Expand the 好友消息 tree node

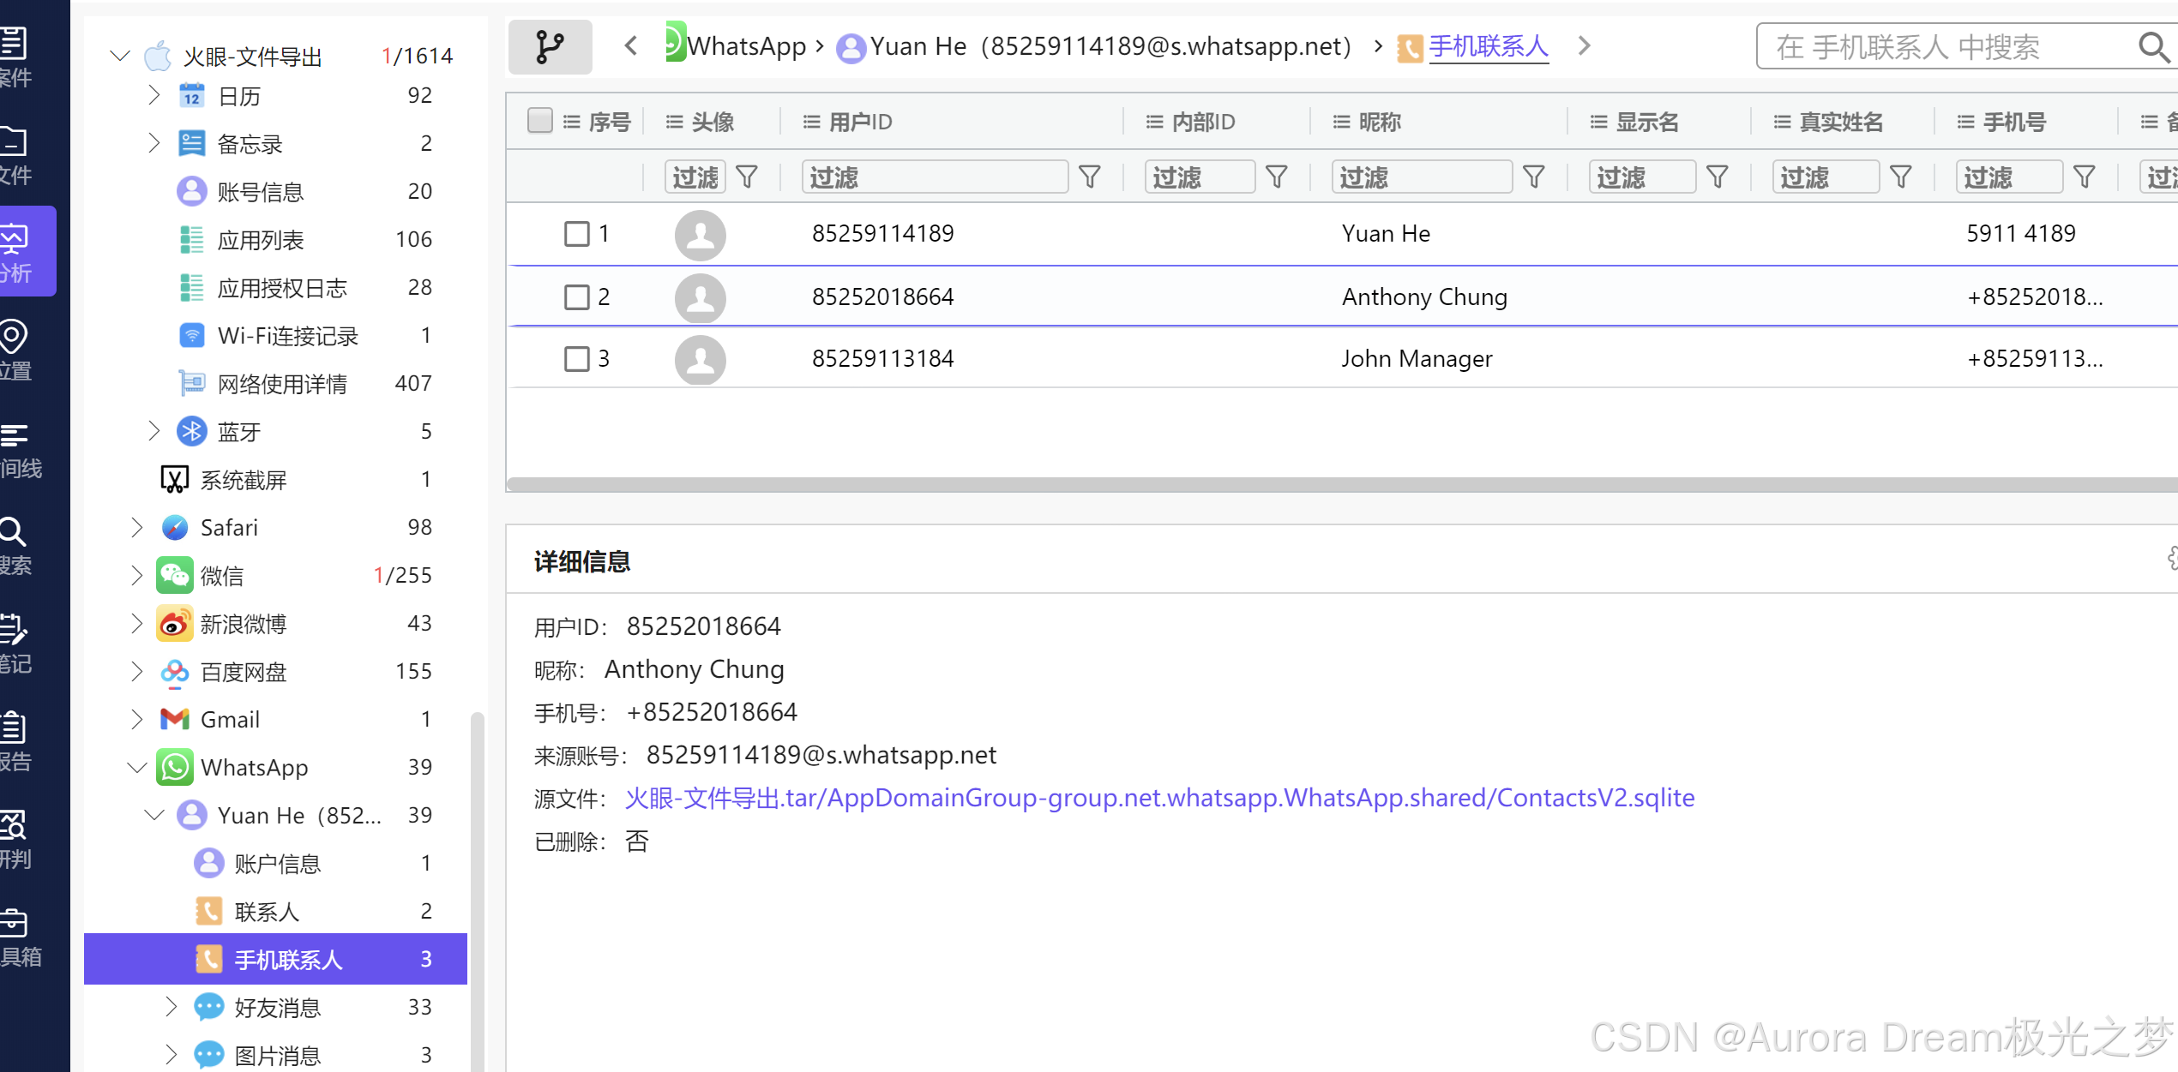pos(171,1006)
